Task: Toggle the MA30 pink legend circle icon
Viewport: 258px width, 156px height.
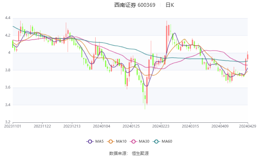Action: (134, 141)
